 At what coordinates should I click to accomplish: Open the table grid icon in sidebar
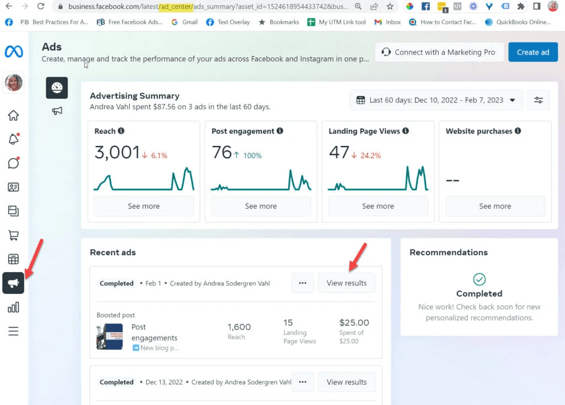click(x=13, y=259)
